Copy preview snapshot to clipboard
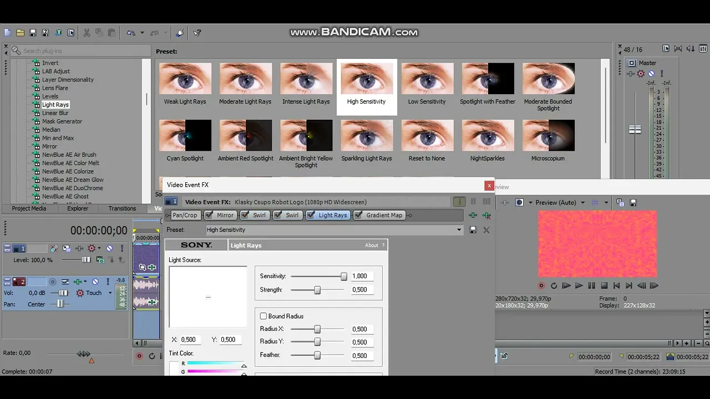Image resolution: width=710 pixels, height=399 pixels. click(x=620, y=202)
